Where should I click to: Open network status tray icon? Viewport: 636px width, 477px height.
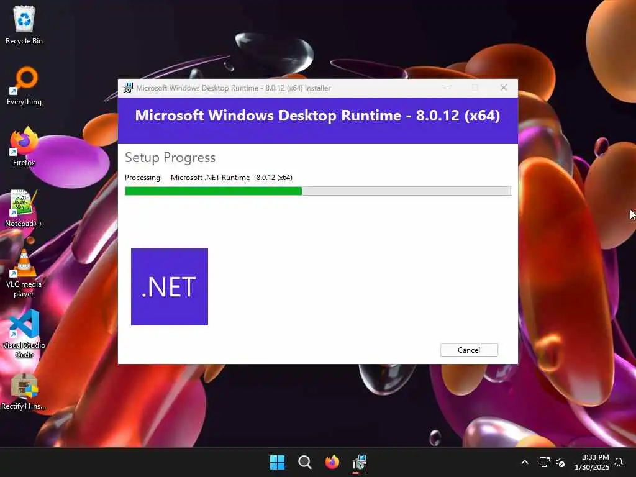(x=544, y=462)
